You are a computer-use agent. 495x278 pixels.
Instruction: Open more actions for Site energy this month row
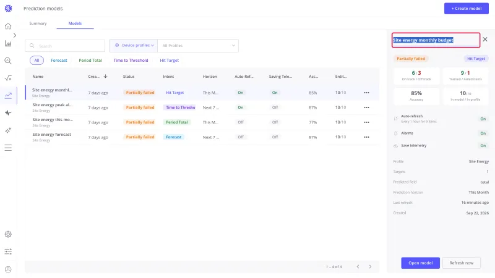pos(366,122)
